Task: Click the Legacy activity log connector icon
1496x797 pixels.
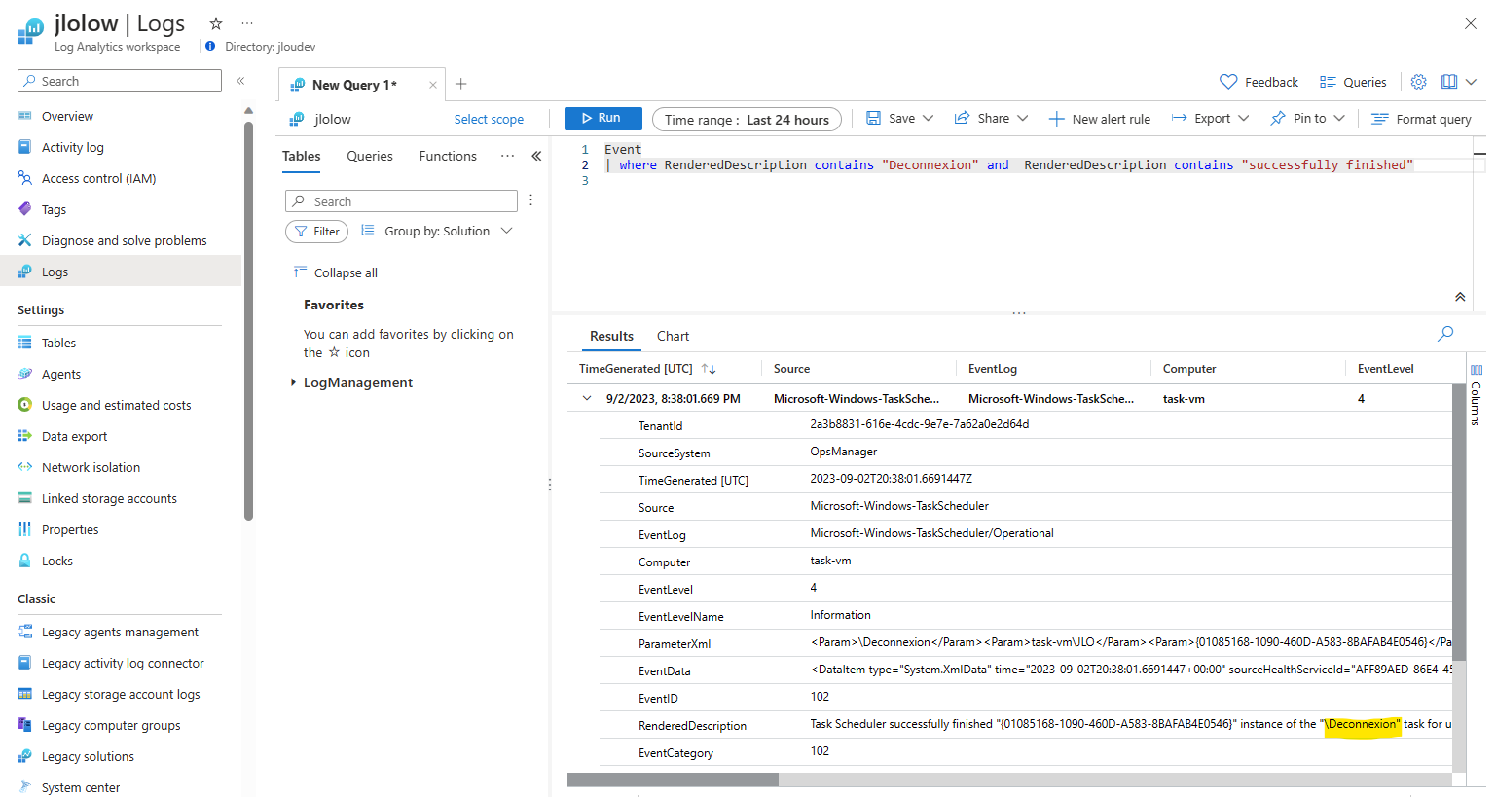Action: (x=25, y=663)
